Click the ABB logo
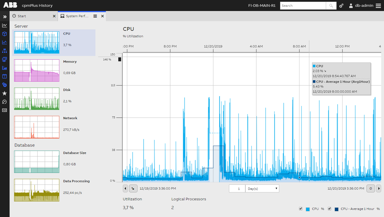The height and width of the screenshot is (217, 384). pyautogui.click(x=10, y=5)
